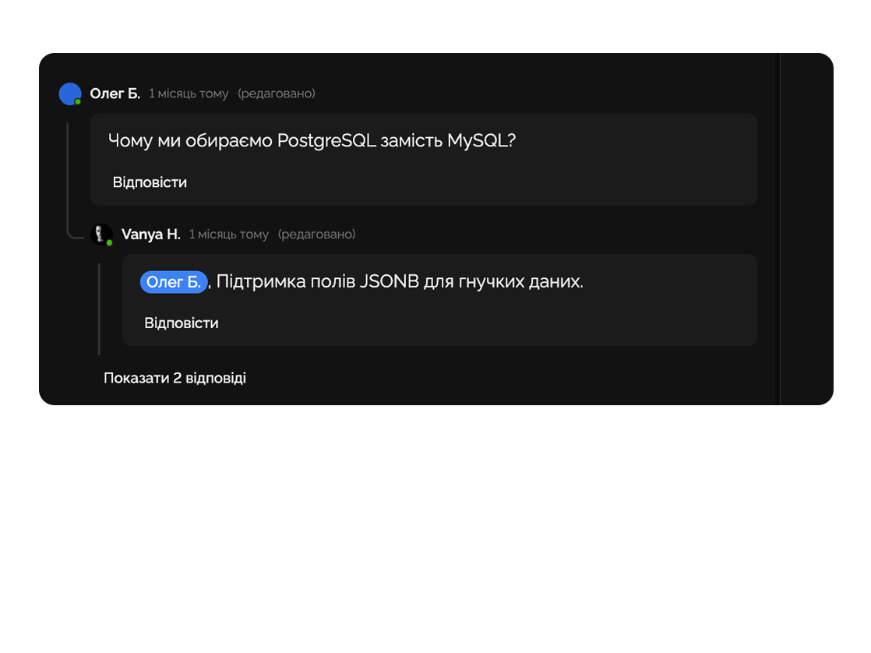Reply to Vanya H.'s JSONB comment
This screenshot has height=653, width=871.
(x=181, y=323)
